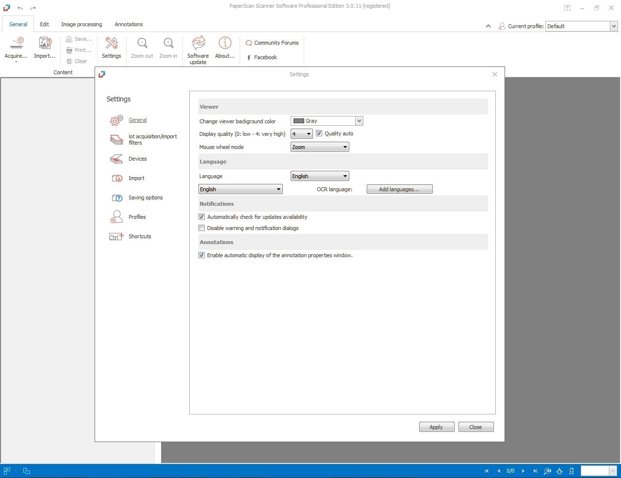Screen dimensions: 621x478
Task: Click the Apply button
Action: tap(437, 427)
